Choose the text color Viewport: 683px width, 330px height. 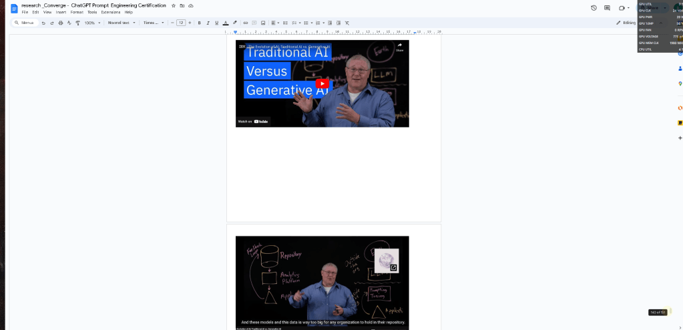(226, 23)
